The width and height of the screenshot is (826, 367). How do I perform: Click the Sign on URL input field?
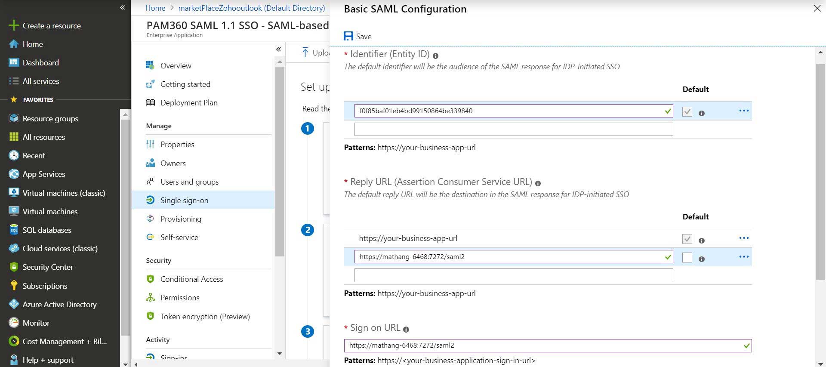(542, 345)
